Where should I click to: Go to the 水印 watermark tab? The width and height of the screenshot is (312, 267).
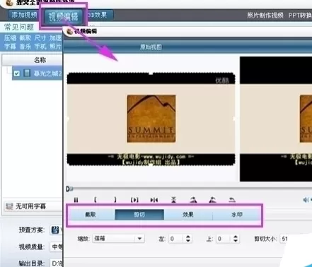pos(237,215)
